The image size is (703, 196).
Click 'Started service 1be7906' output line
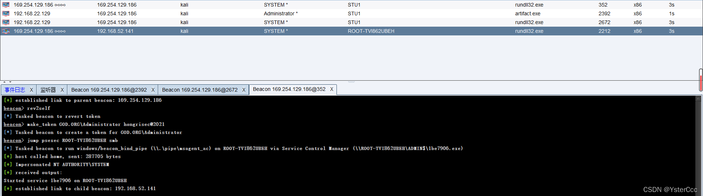pos(65,181)
